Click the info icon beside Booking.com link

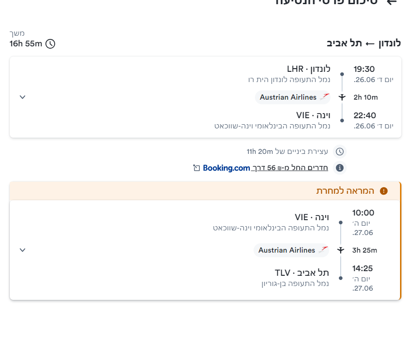tap(340, 168)
